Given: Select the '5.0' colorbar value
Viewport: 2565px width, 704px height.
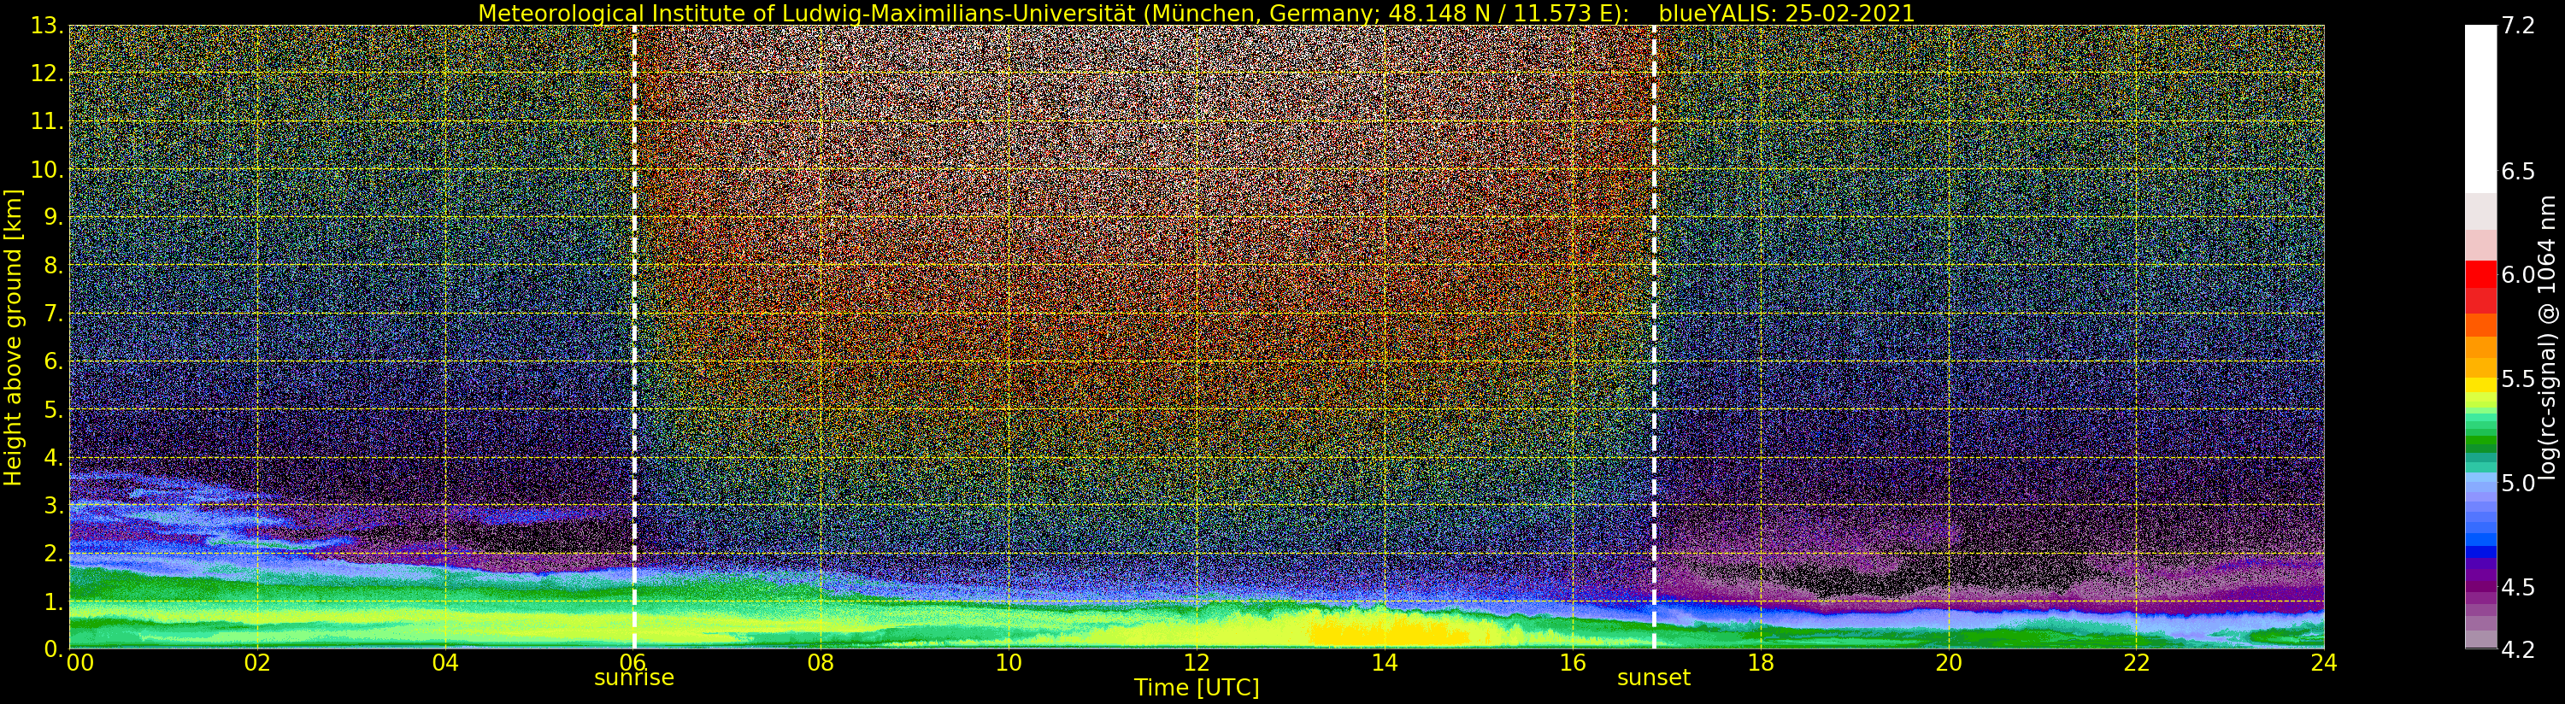Looking at the screenshot, I should [2518, 484].
